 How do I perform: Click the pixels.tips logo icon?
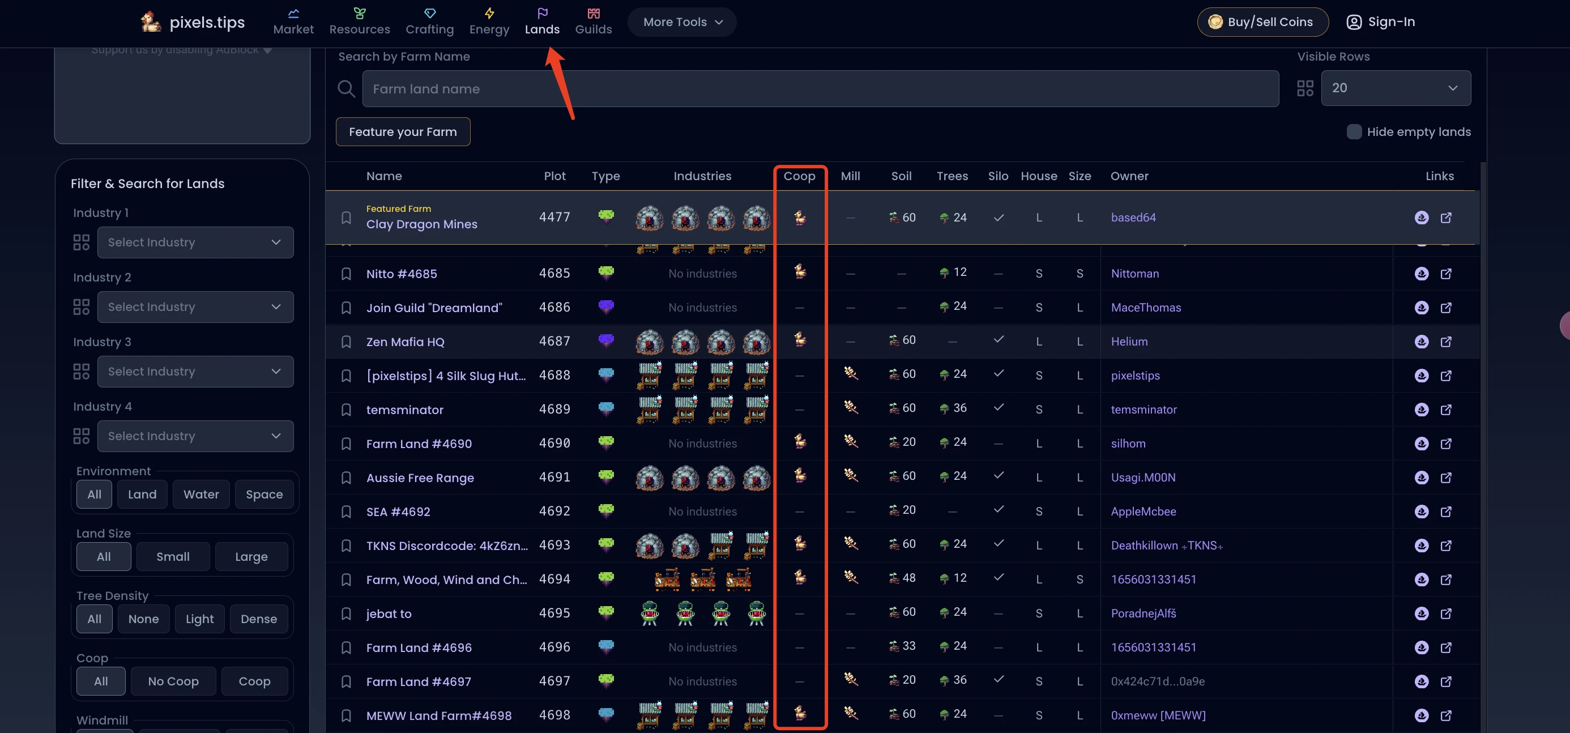tap(151, 22)
